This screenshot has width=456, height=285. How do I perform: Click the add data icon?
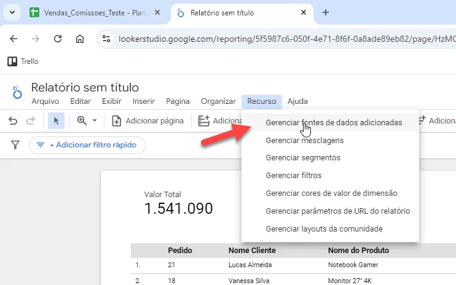click(x=203, y=121)
